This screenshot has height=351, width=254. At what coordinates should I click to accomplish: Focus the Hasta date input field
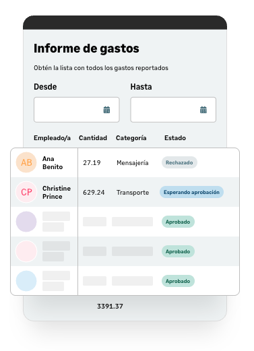click(x=173, y=110)
